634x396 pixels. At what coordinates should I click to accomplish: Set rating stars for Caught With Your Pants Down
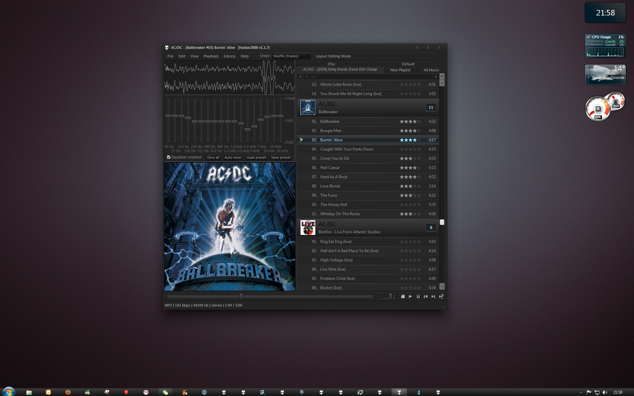(410, 149)
